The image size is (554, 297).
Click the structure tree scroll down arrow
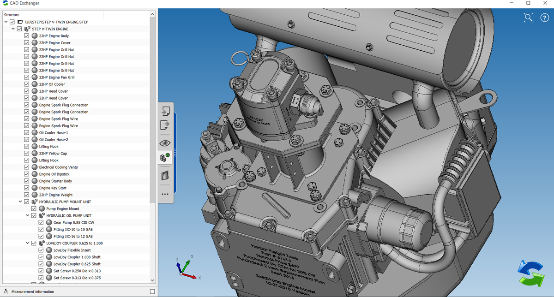[x=153, y=280]
